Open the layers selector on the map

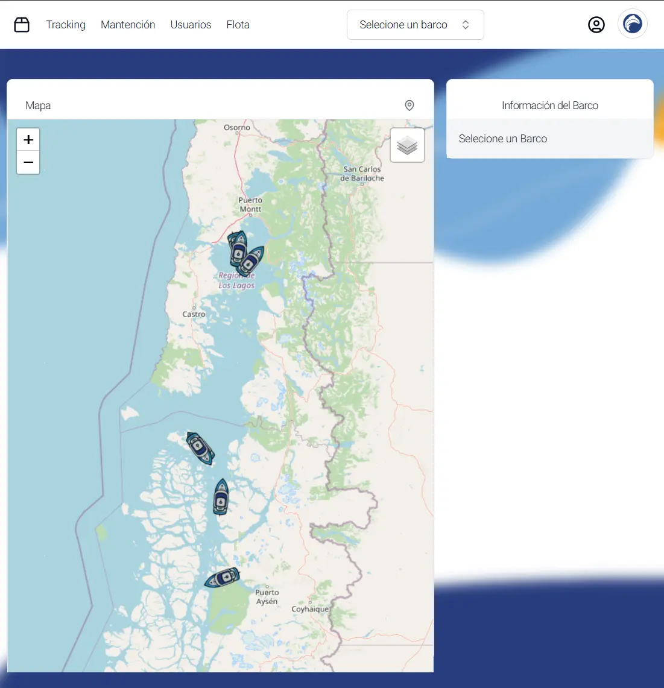click(407, 145)
